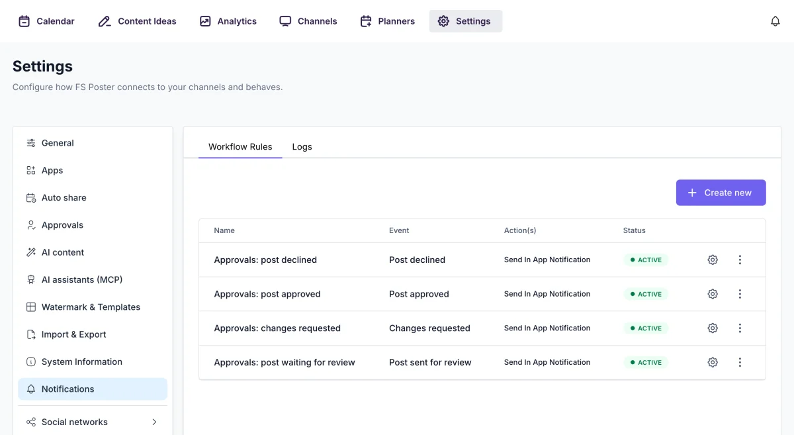Open Apps settings in sidebar
Image resolution: width=794 pixels, height=435 pixels.
click(x=93, y=170)
